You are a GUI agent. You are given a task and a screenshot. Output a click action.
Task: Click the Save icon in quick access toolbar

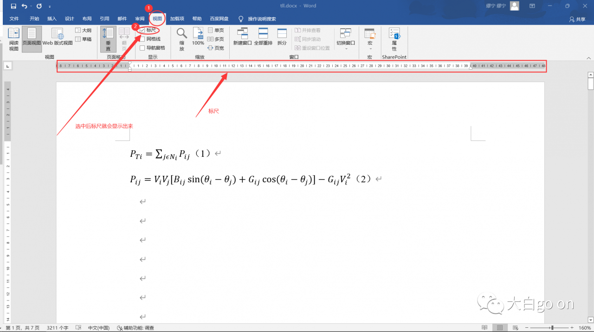pos(13,6)
